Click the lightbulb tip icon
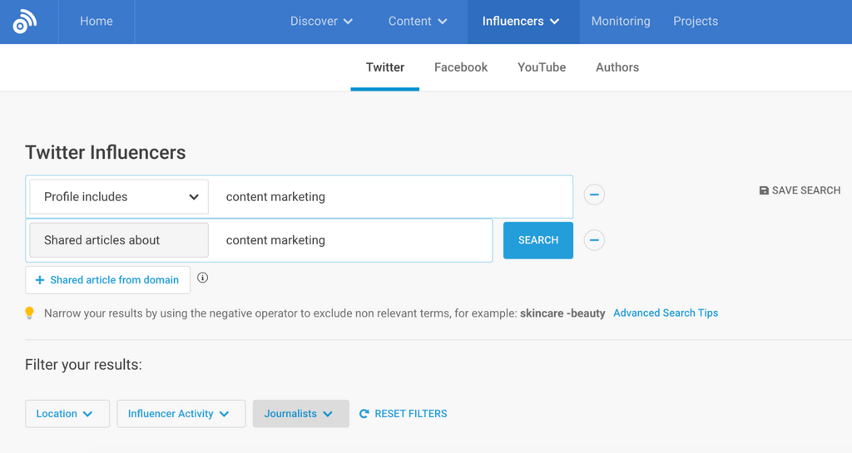This screenshot has width=852, height=453. [30, 313]
